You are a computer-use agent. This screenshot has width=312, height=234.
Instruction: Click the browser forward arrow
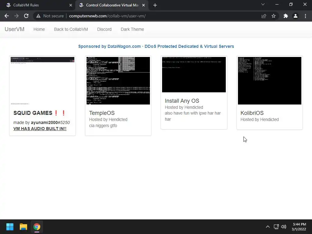click(16, 16)
